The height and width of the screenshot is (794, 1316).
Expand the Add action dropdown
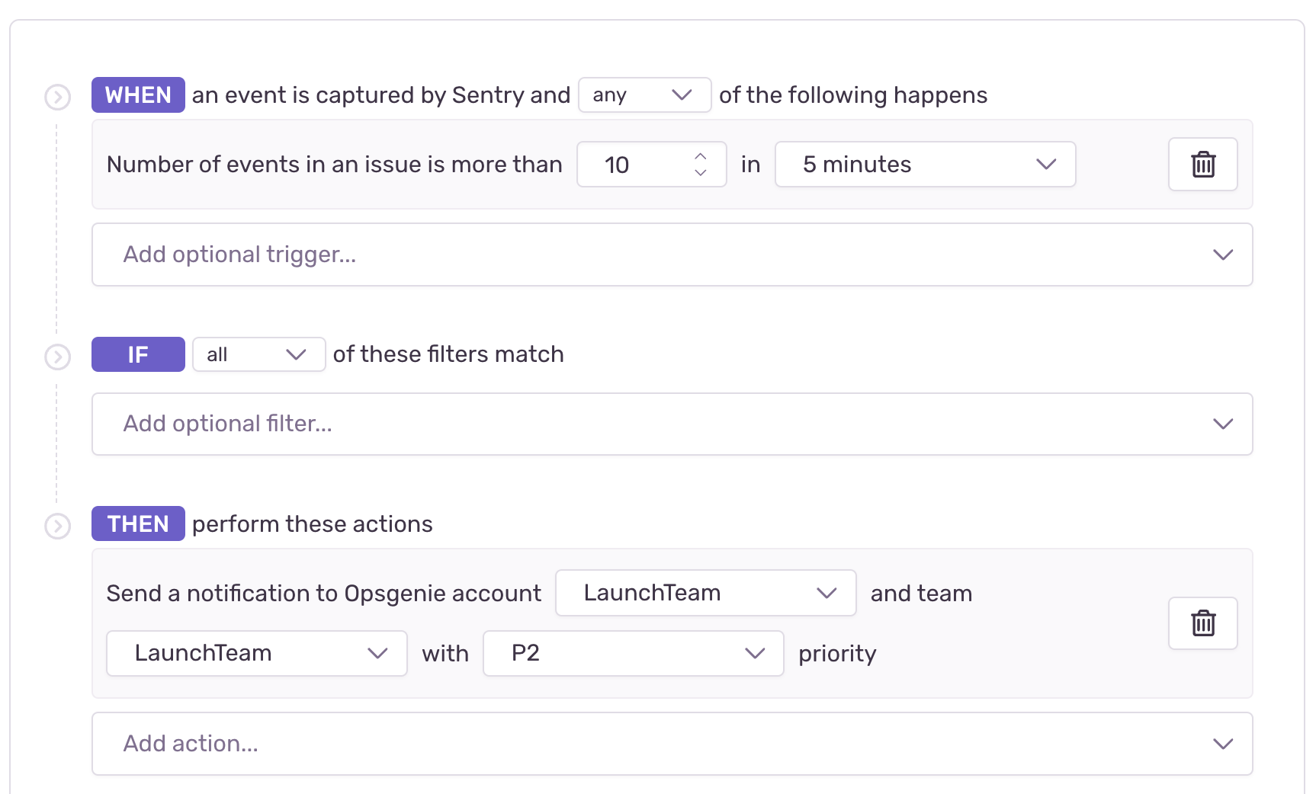672,744
